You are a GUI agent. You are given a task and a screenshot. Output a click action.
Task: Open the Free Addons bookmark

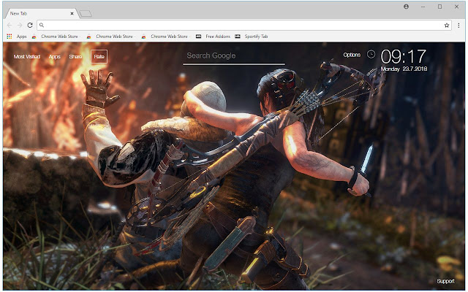[213, 36]
